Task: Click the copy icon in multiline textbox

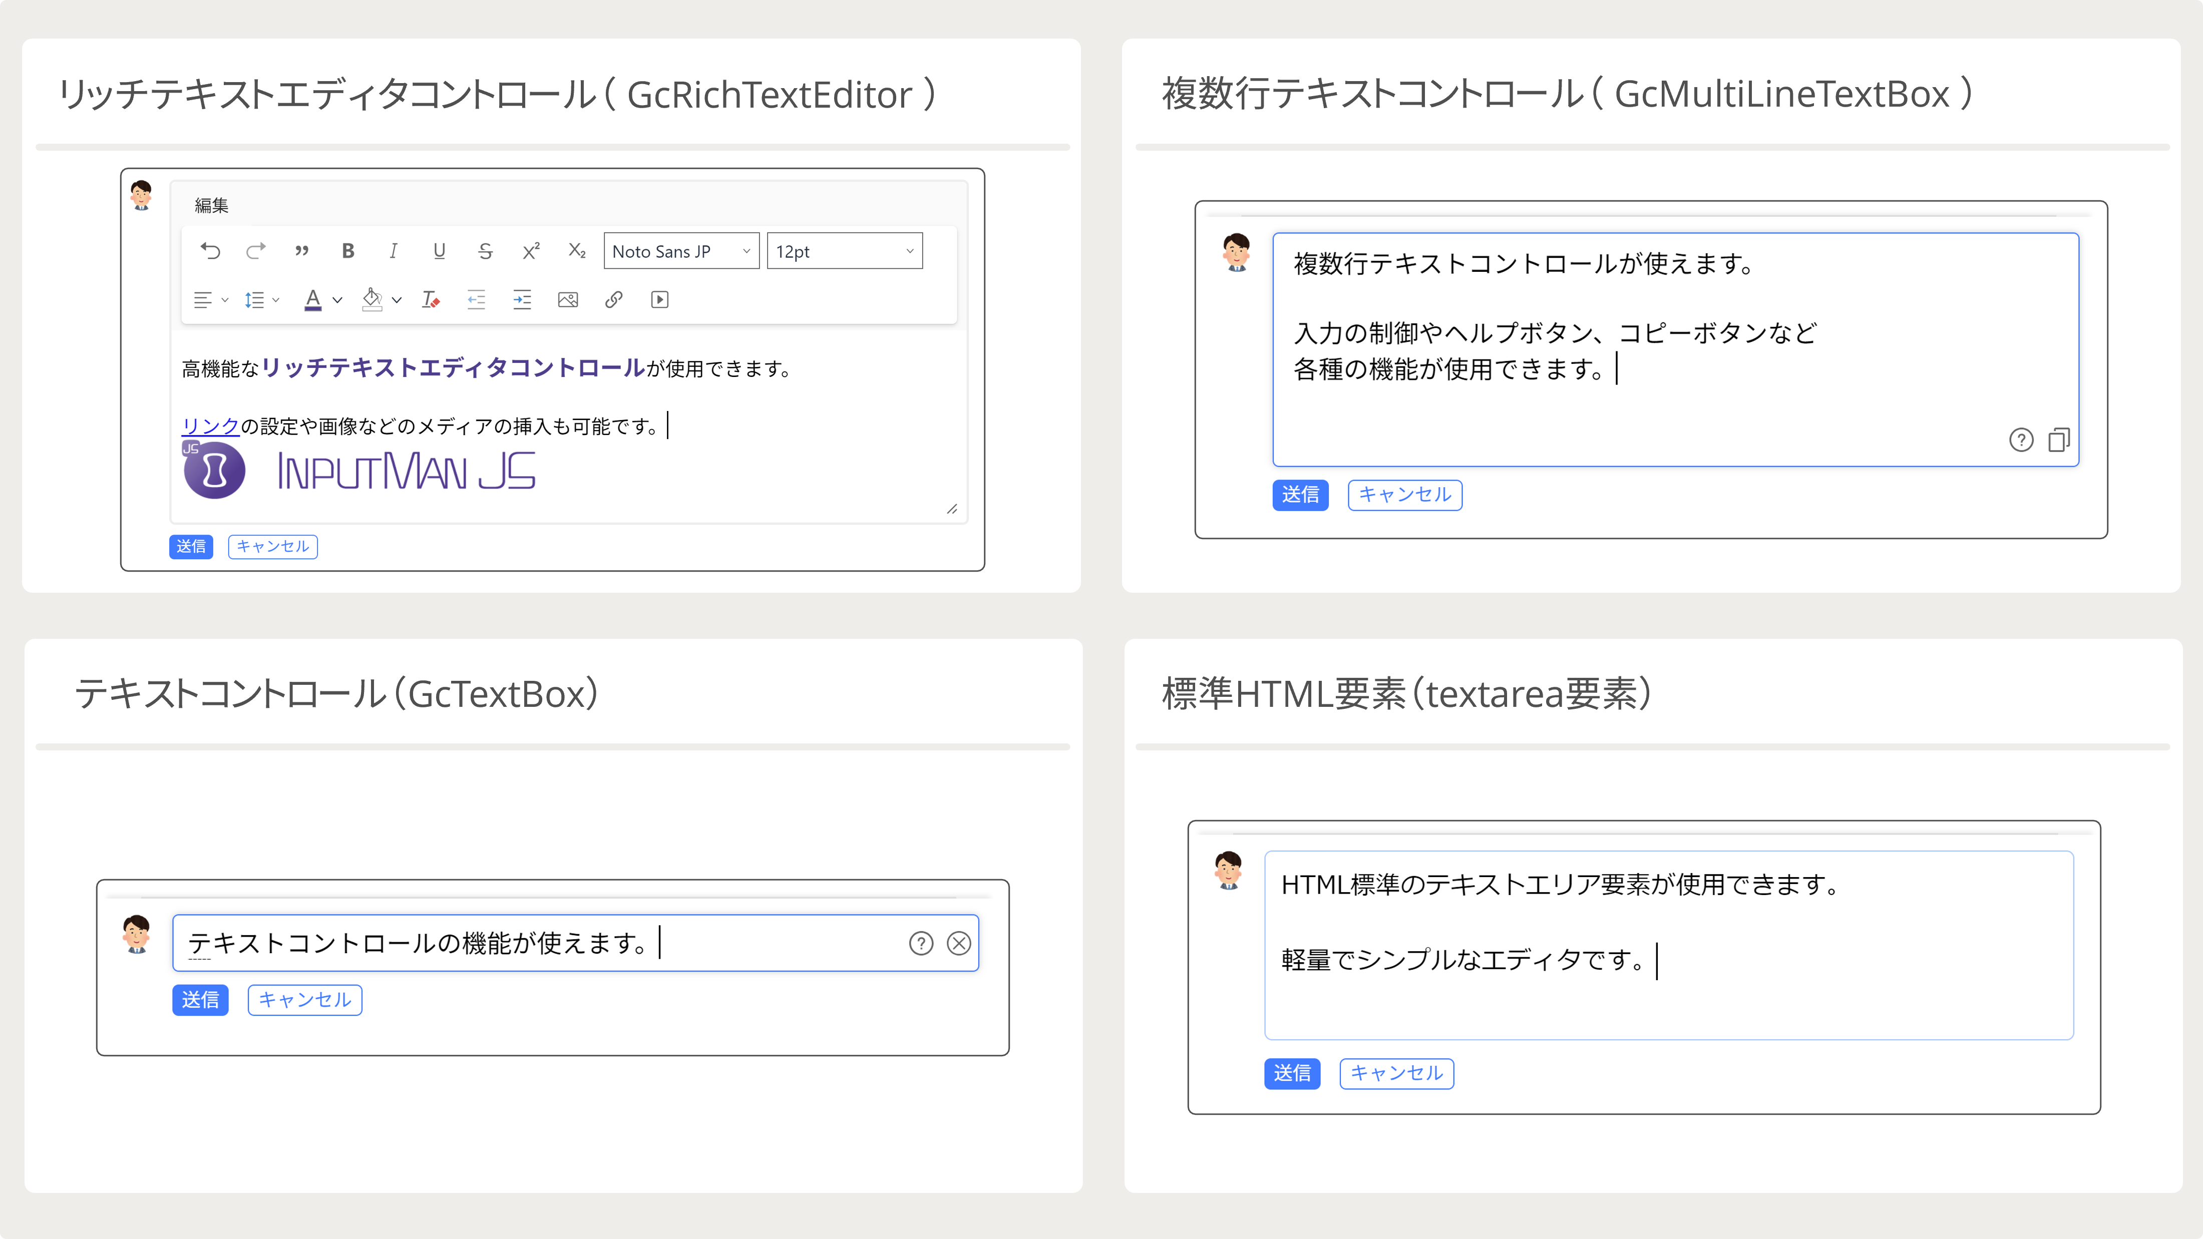Action: click(2058, 440)
